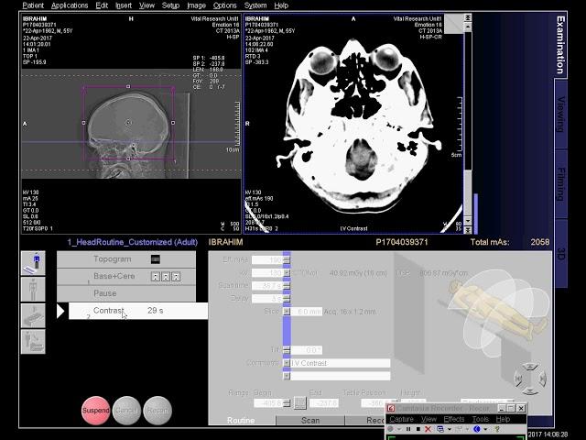Screen dimensions: 586x440
Task: Click scroll-up arrow of axial image scrollbar
Action: (468, 27)
